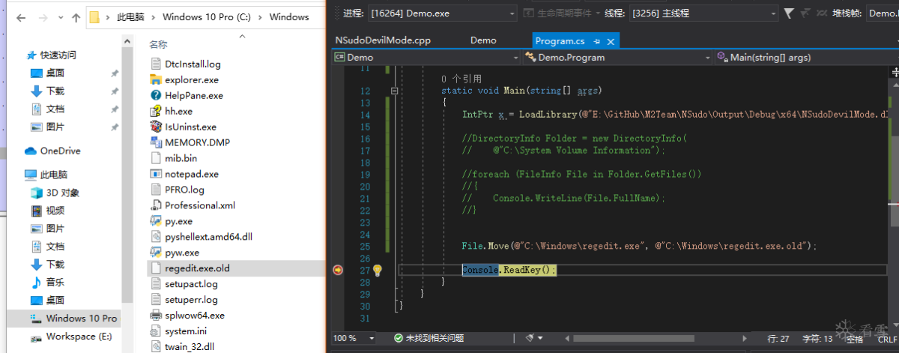Screen dimensions: 899x353
Task: Click the debug thread filter funnel icon
Action: 789,13
